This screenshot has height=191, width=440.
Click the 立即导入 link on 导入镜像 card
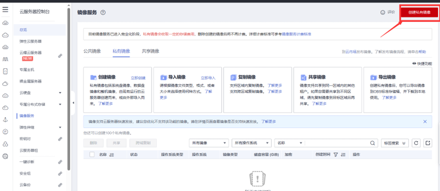[208, 78]
